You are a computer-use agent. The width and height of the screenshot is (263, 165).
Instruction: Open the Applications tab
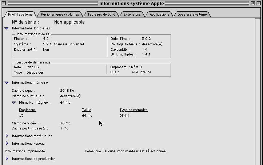[159, 15]
